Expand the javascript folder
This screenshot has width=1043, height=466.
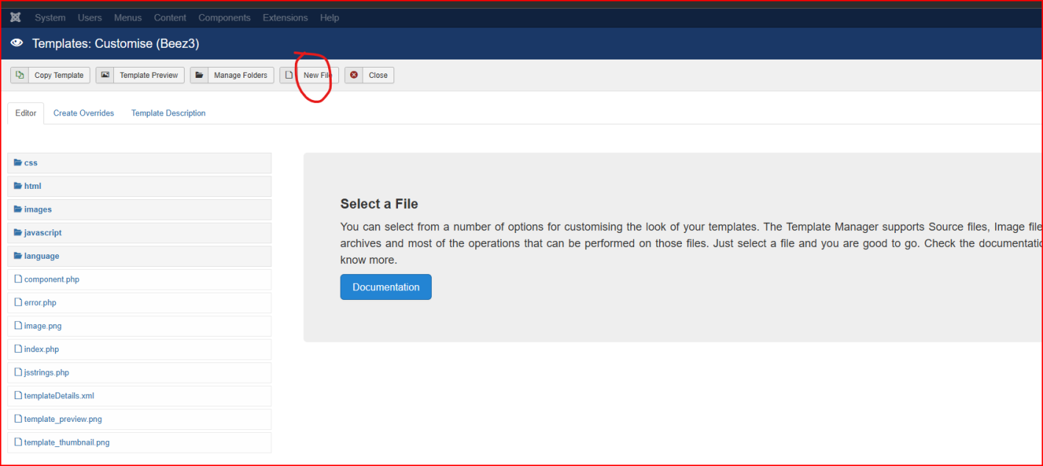coord(140,233)
